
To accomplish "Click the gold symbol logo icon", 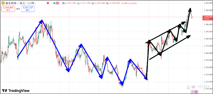I will point(3,3).
